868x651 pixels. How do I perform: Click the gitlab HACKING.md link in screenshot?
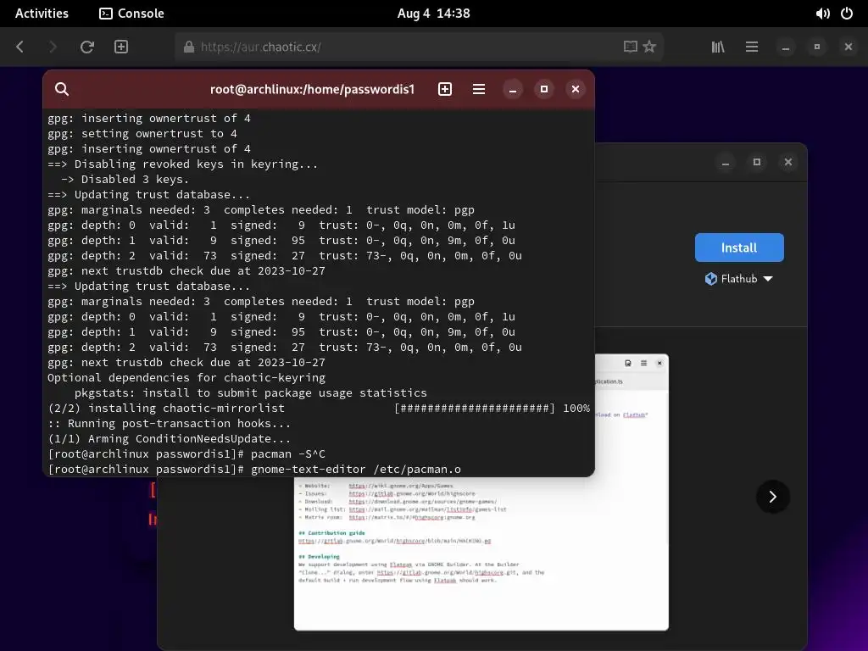click(x=395, y=541)
